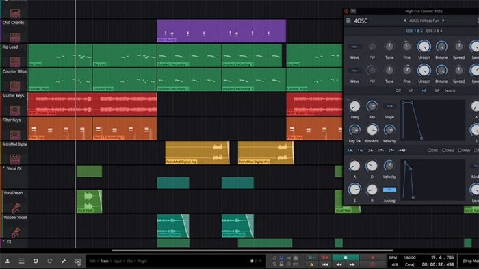The image size is (479, 269).
Task: Set filter type to BP
Action: 437,90
